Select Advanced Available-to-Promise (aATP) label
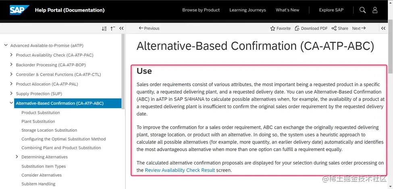This screenshot has height=189, width=393. (x=47, y=45)
